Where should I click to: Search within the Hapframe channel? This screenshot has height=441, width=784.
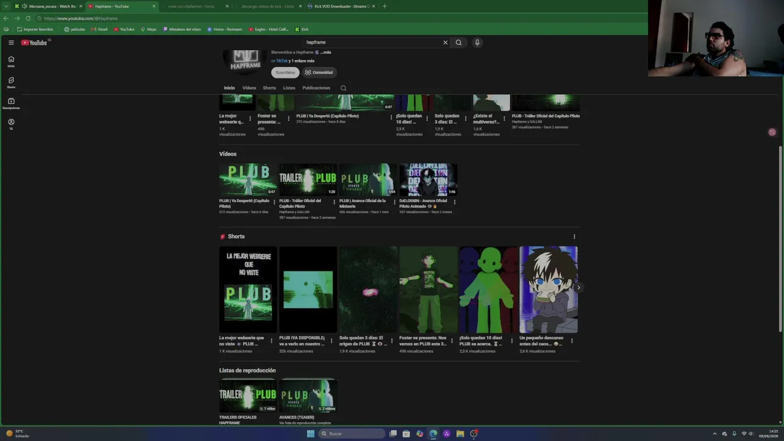[x=344, y=88]
